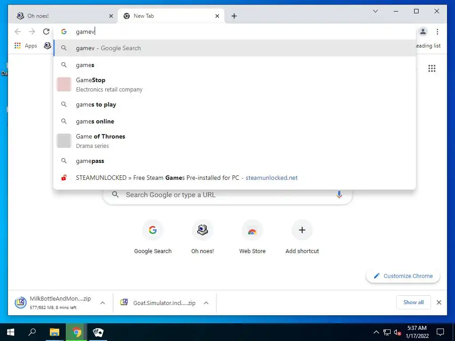455x341 pixels.
Task: Pick the 'games online' suggestion
Action: click(x=235, y=121)
